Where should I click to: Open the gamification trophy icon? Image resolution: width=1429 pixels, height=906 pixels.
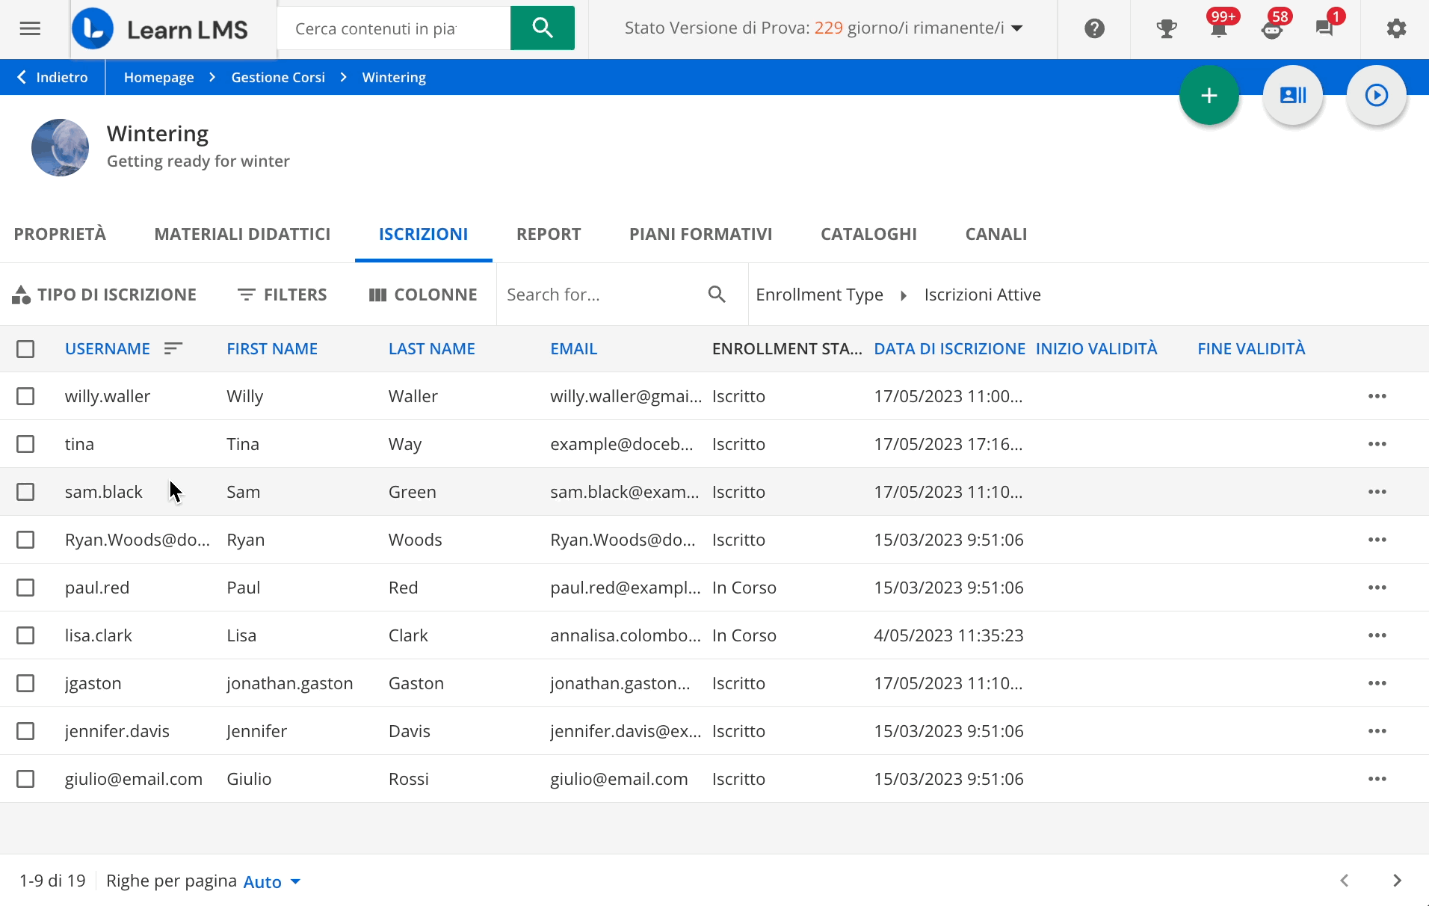coord(1166,29)
